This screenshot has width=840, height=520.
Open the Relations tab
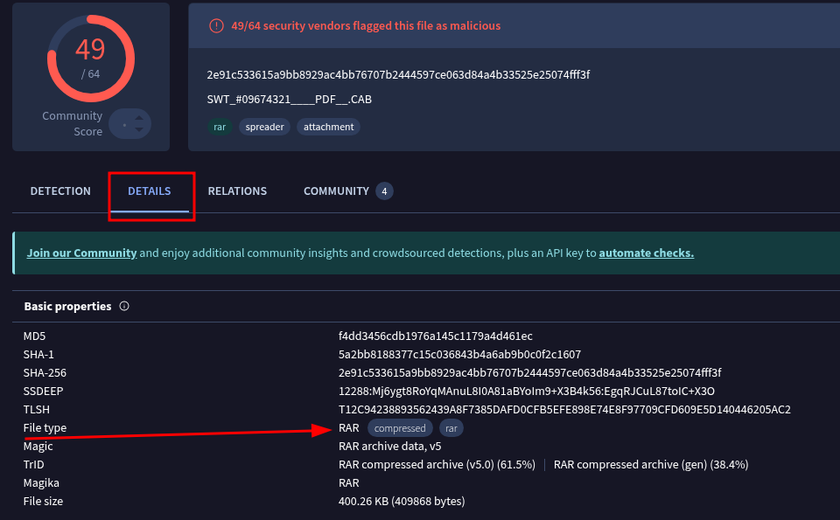pos(237,191)
